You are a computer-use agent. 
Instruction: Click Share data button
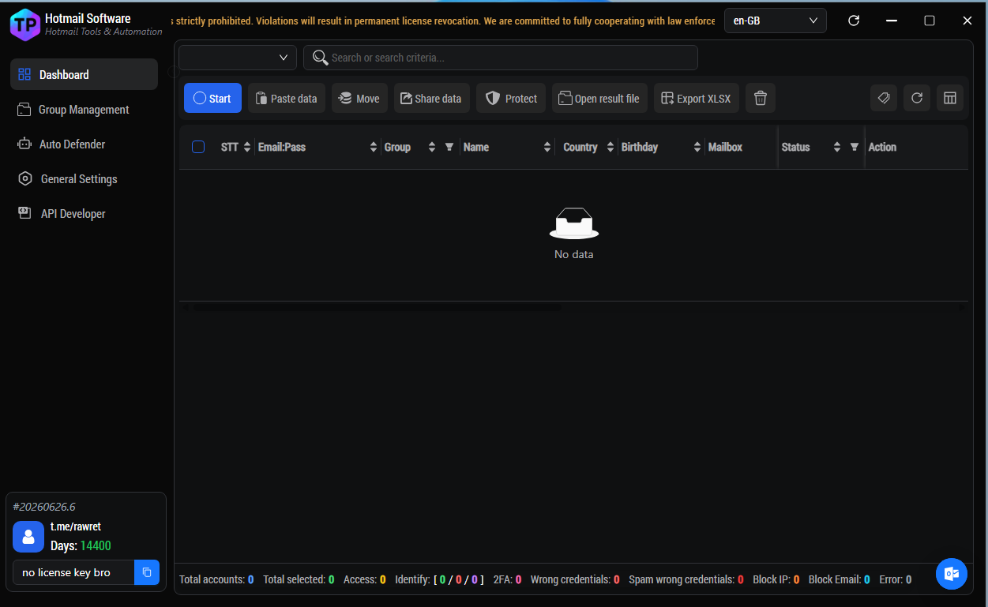coord(432,99)
